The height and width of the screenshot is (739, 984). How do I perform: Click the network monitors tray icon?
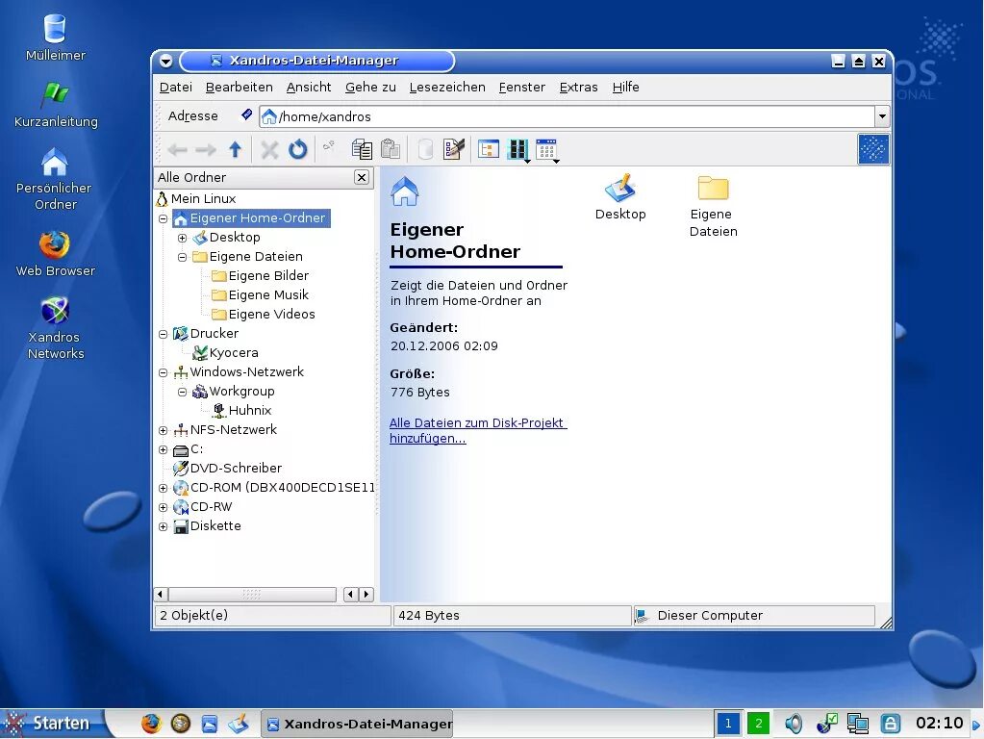pos(857,724)
